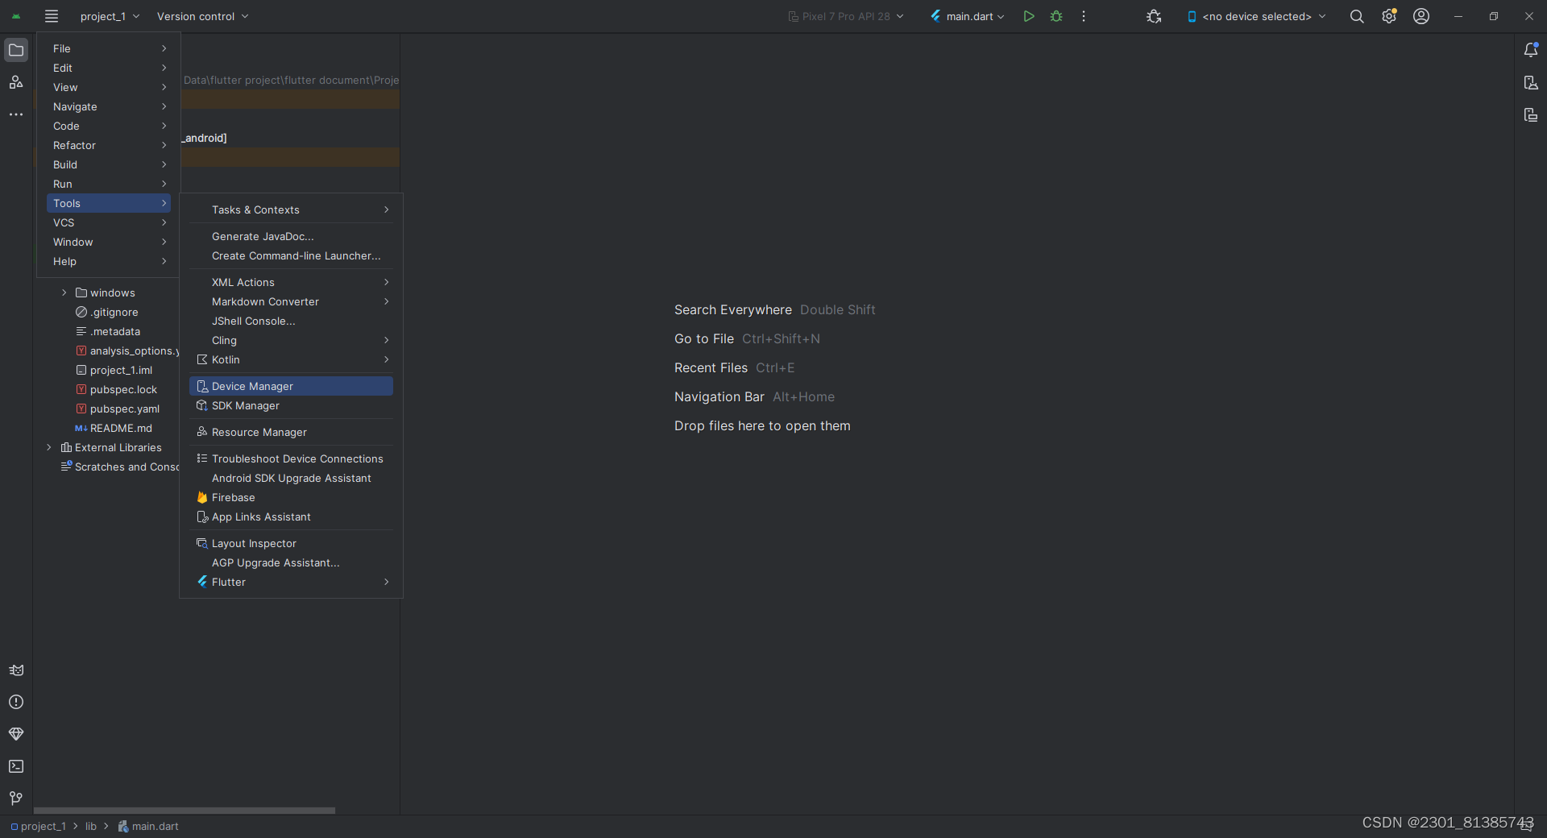Select SDK Manager menu item

point(291,405)
